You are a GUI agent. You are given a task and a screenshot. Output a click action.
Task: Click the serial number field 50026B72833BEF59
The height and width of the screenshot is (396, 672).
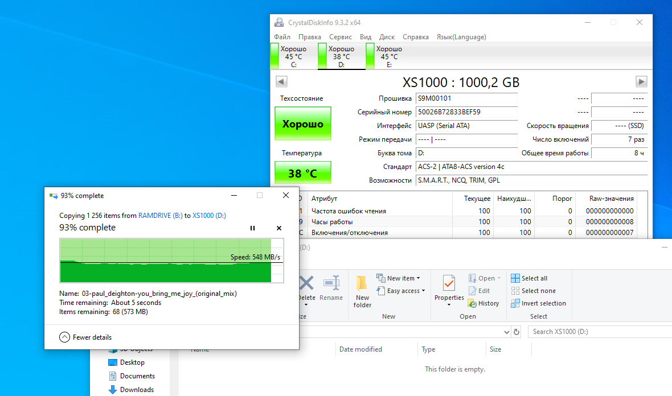coord(466,112)
